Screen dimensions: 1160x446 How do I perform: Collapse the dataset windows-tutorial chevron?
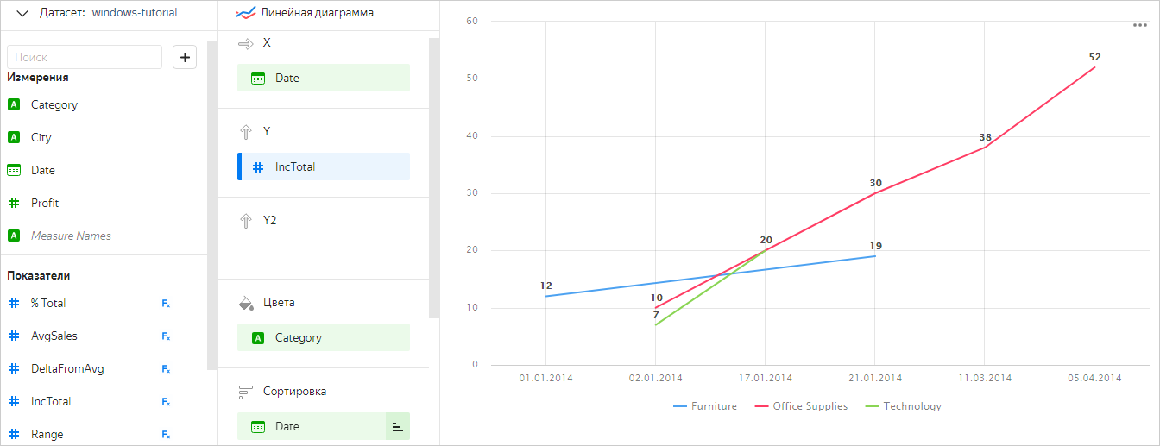click(x=22, y=13)
